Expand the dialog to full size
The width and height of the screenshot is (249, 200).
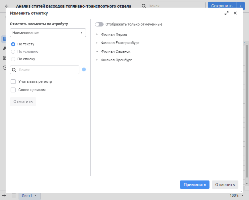[x=226, y=13]
